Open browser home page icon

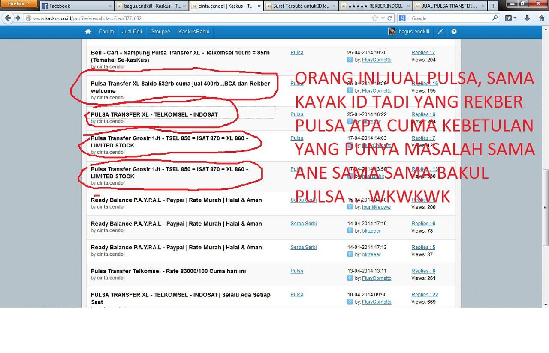541,18
